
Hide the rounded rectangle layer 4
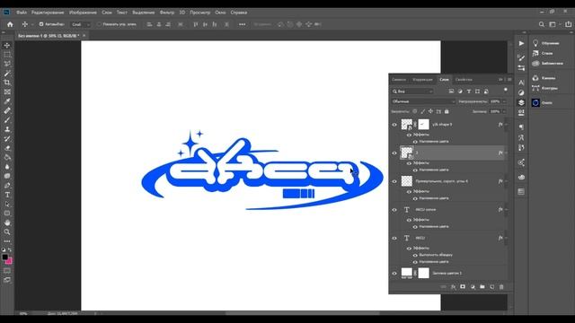tap(394, 181)
